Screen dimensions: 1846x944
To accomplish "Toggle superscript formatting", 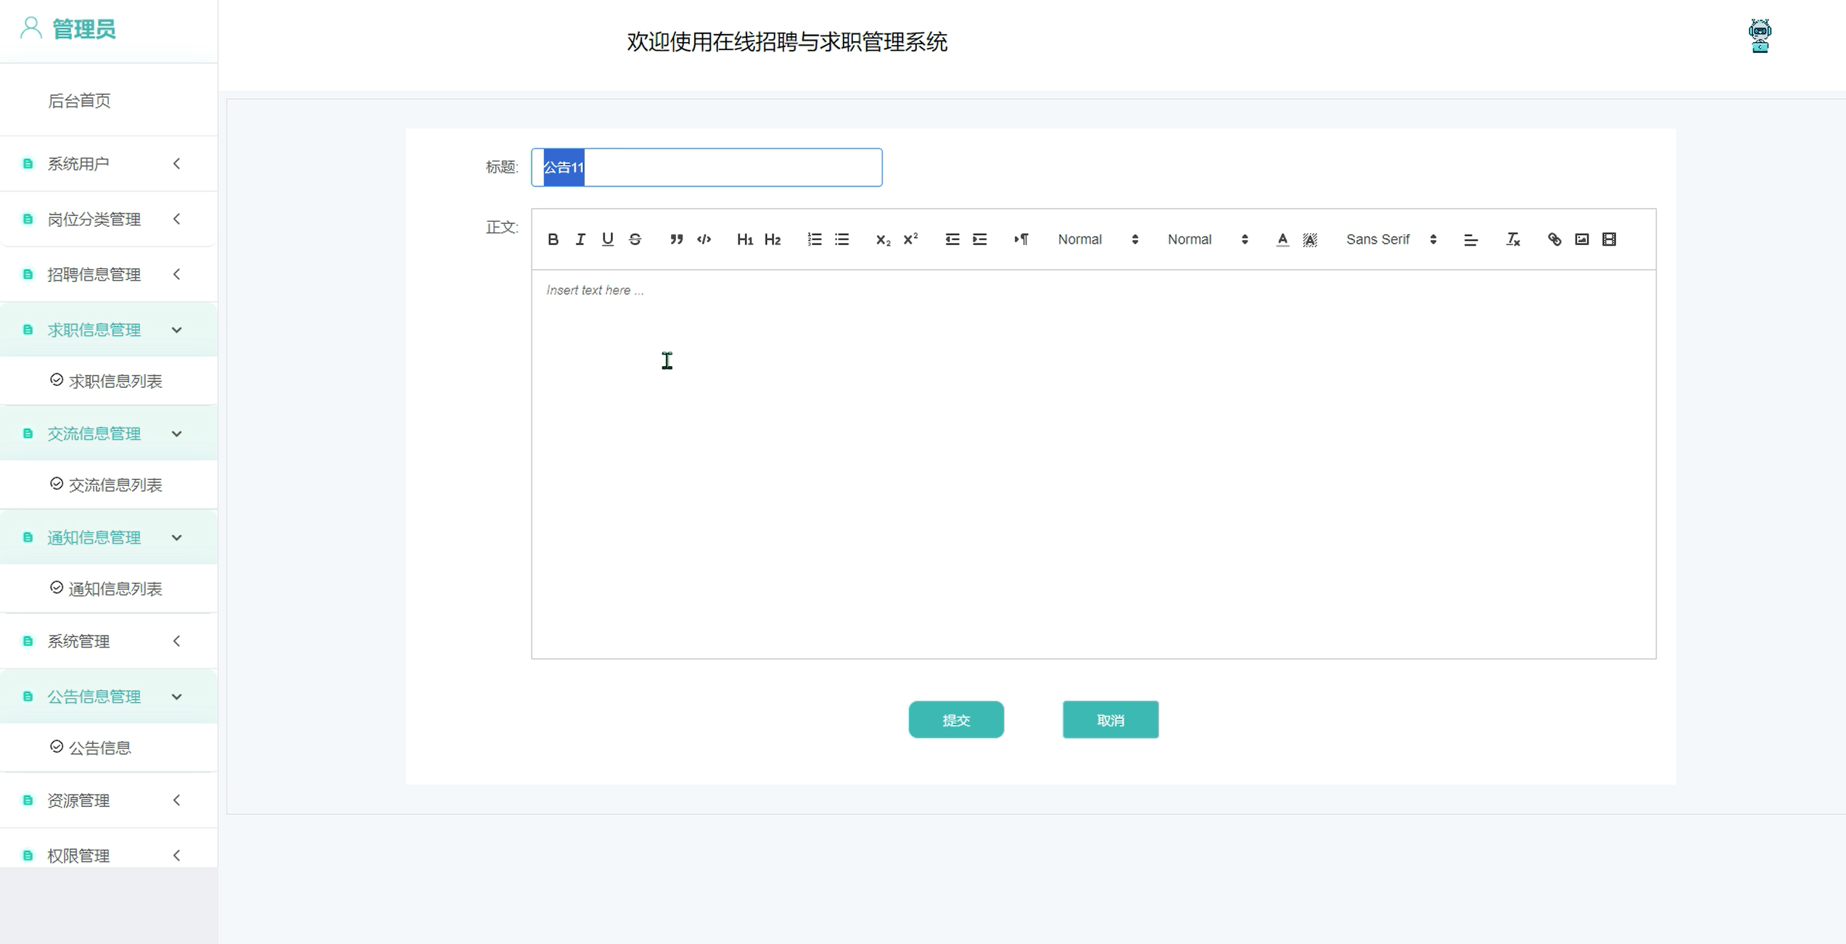I will click(910, 239).
